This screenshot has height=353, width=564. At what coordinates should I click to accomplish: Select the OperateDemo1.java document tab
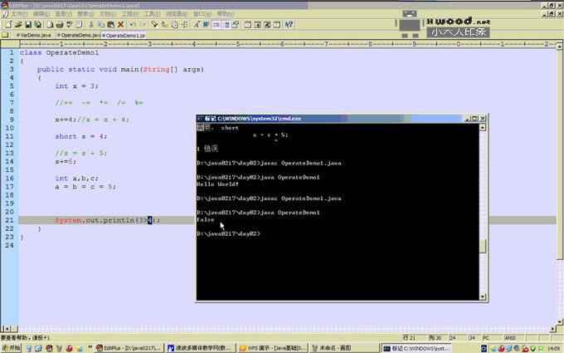[x=124, y=35]
